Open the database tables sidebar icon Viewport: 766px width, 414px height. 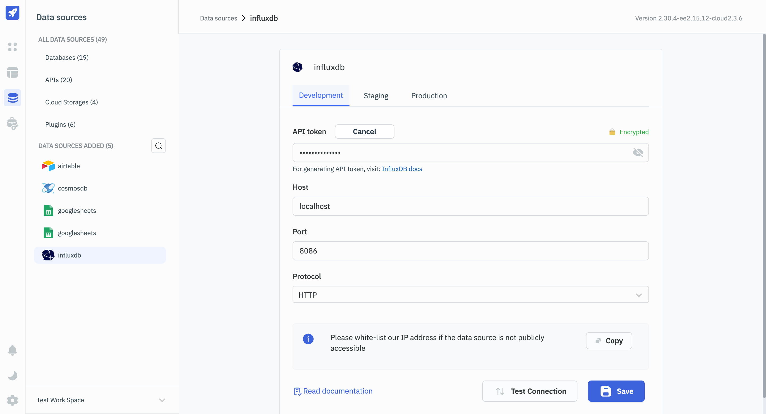[x=12, y=72]
